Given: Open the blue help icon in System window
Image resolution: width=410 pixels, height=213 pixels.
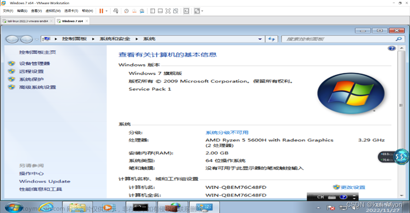Looking at the screenshot, I should [392, 48].
